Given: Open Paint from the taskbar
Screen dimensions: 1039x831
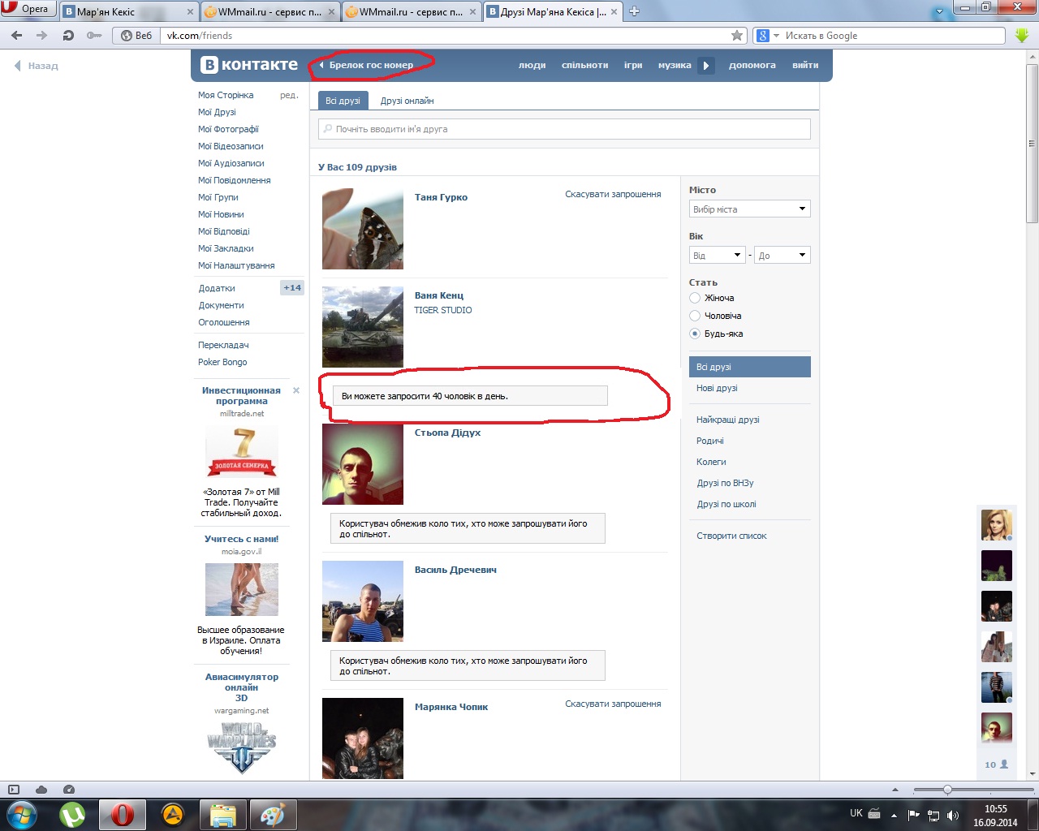Looking at the screenshot, I should coord(272,814).
